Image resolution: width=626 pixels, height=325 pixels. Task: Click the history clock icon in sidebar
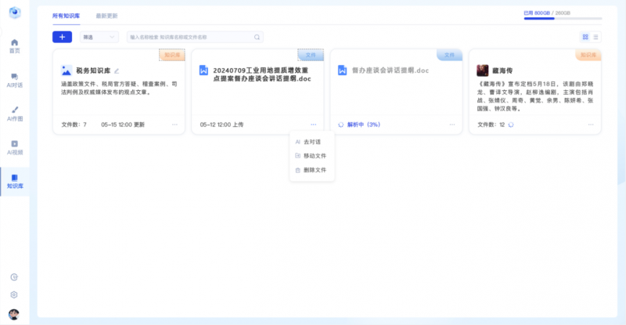(x=14, y=277)
